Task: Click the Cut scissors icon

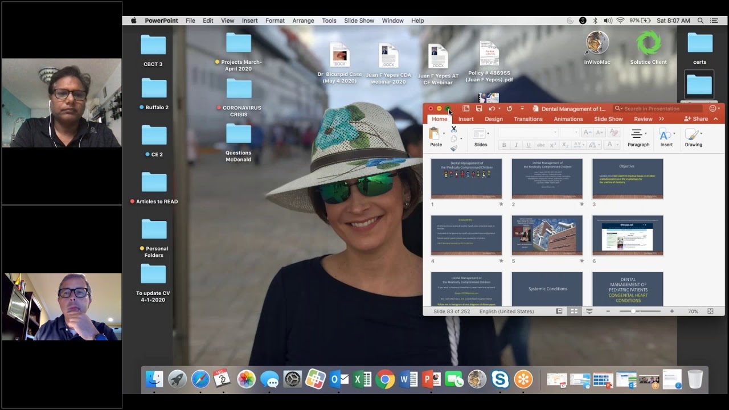Action: tap(454, 129)
